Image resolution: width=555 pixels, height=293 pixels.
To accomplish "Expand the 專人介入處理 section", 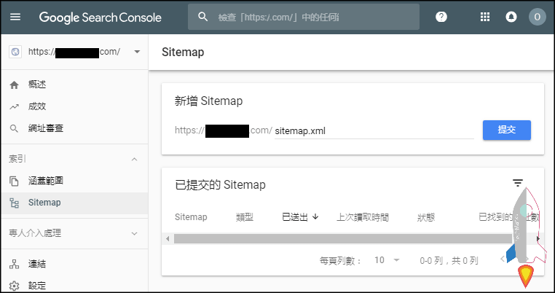I will (133, 233).
